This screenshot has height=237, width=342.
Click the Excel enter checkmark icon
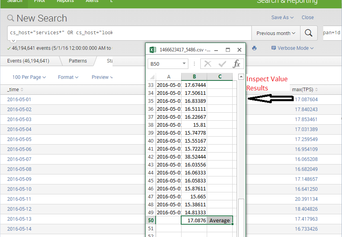click(x=222, y=64)
